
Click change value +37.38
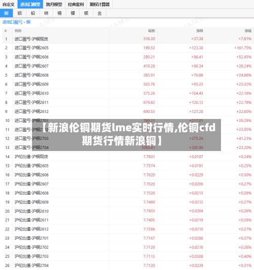(197, 39)
